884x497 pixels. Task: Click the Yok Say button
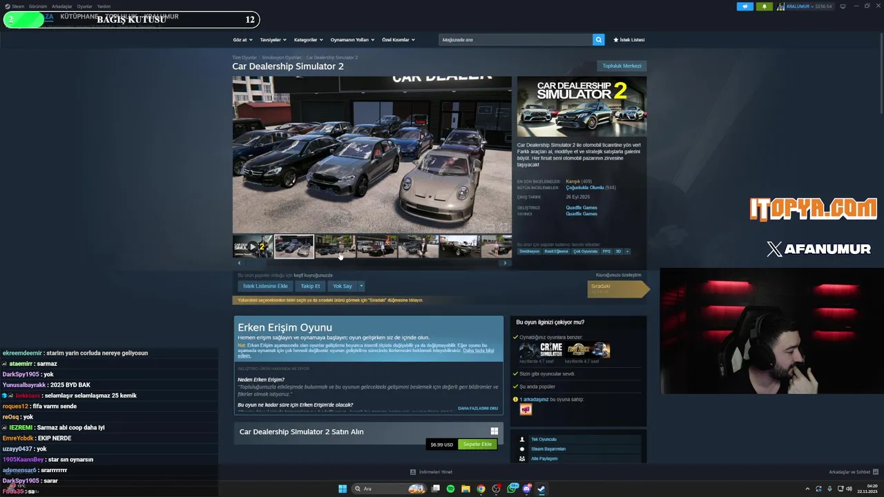click(x=343, y=286)
